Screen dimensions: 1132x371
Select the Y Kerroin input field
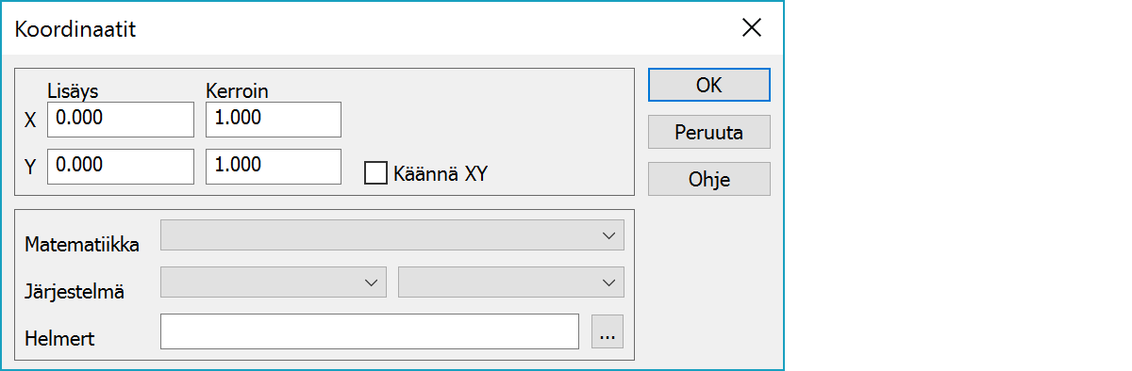coord(274,167)
